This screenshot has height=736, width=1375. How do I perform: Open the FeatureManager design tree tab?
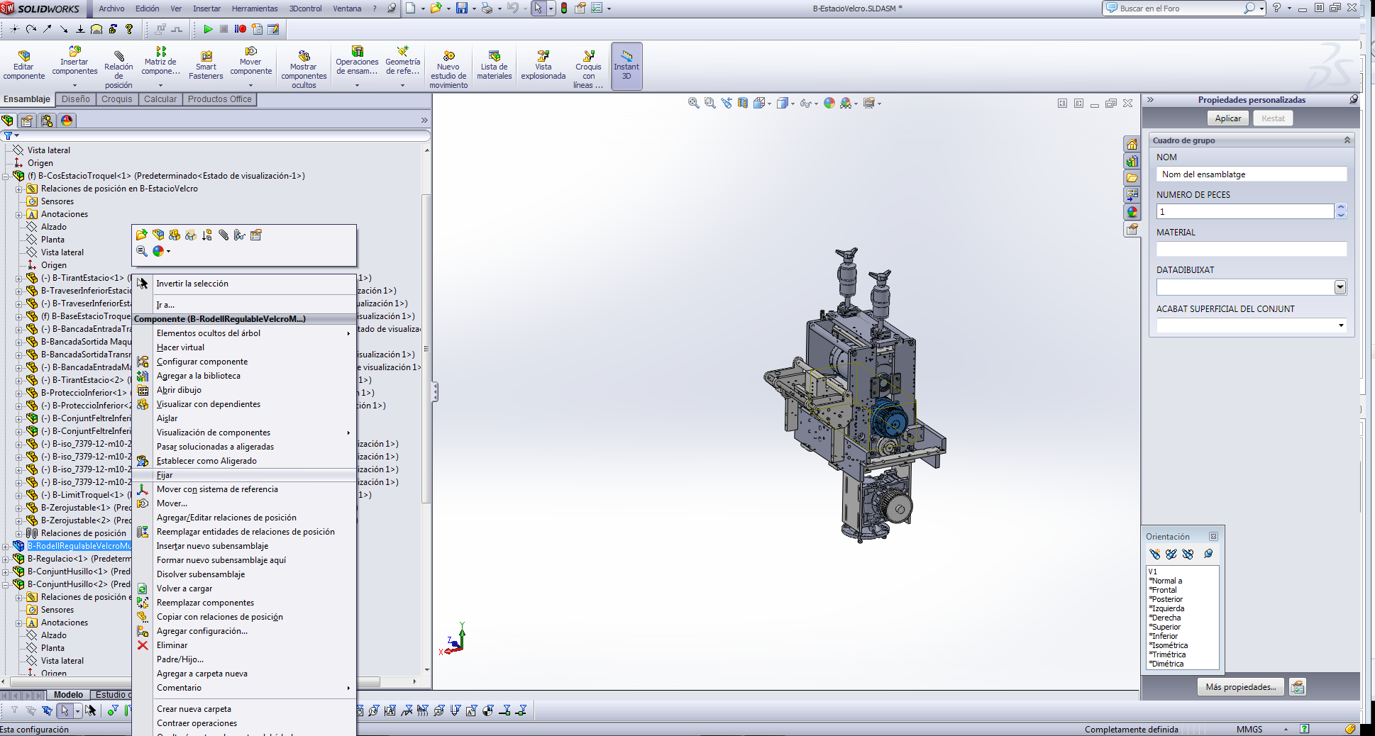click(8, 120)
